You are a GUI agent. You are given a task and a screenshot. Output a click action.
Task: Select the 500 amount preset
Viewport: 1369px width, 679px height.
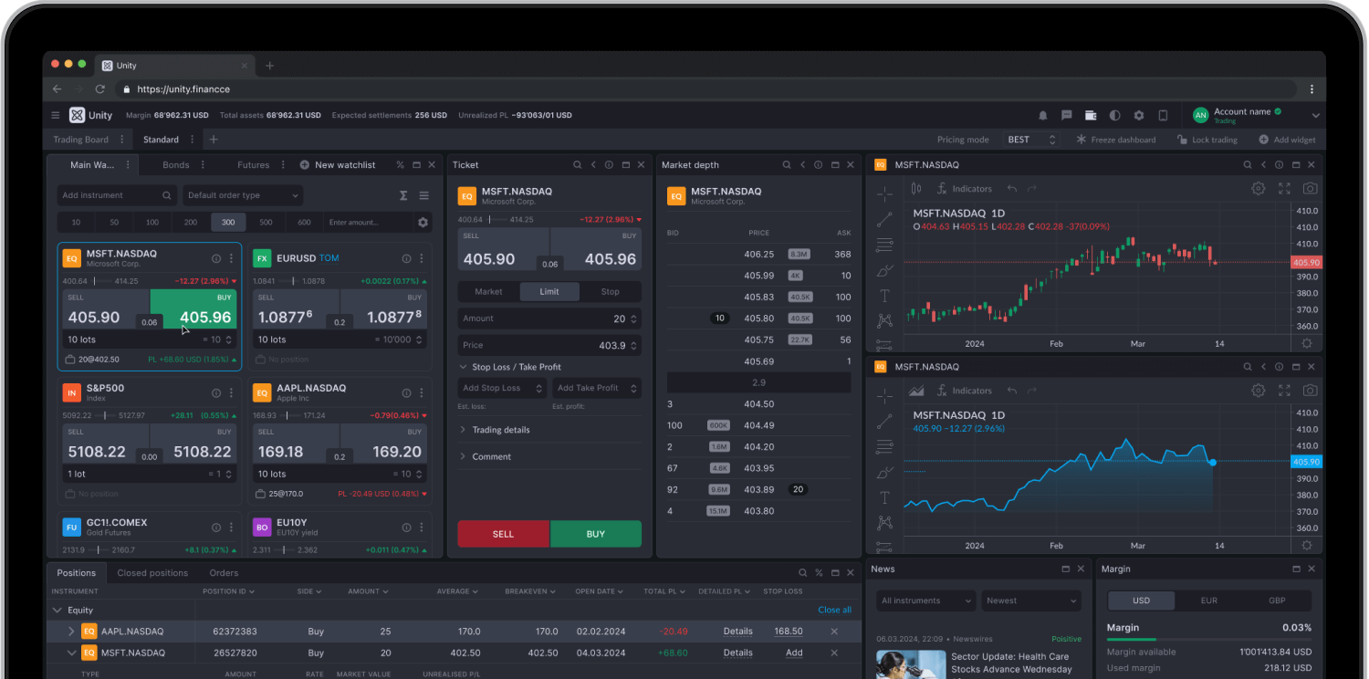click(x=266, y=223)
